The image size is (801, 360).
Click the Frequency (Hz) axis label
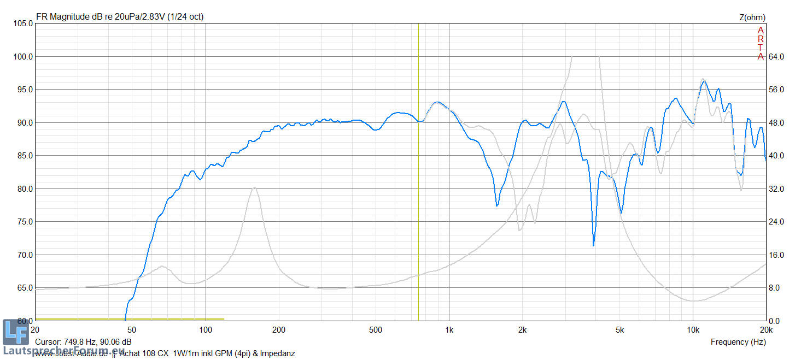(738, 342)
